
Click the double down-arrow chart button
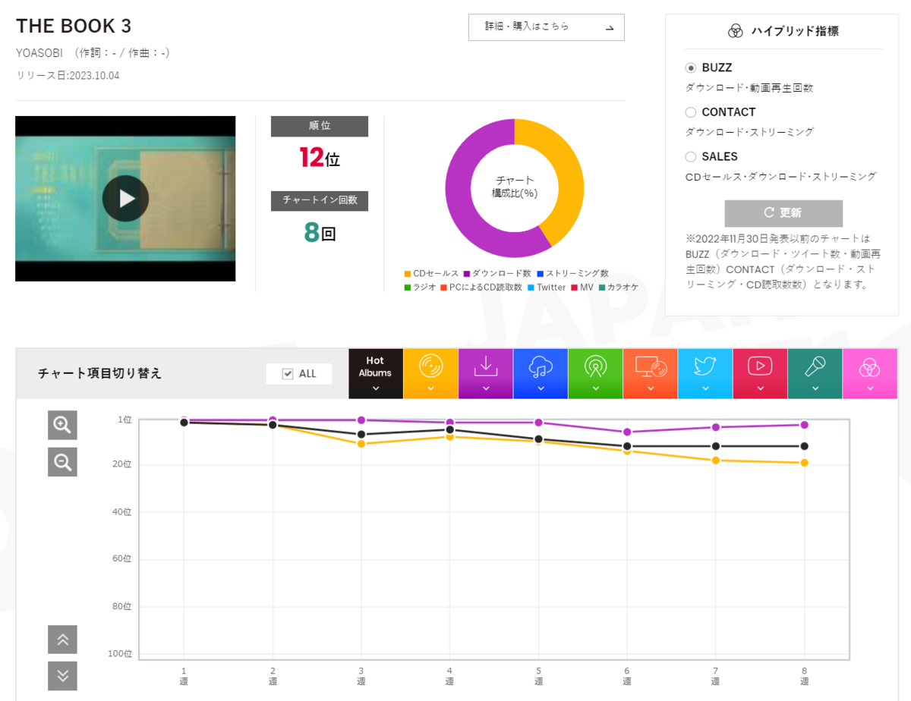[62, 676]
